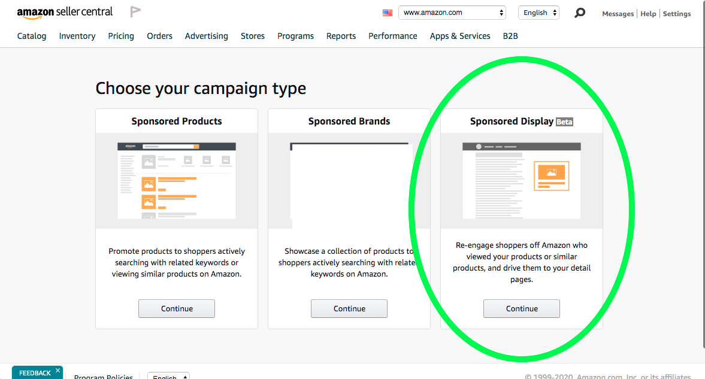The height and width of the screenshot is (379, 705).
Task: Click the US flag marketplace icon
Action: 388,13
